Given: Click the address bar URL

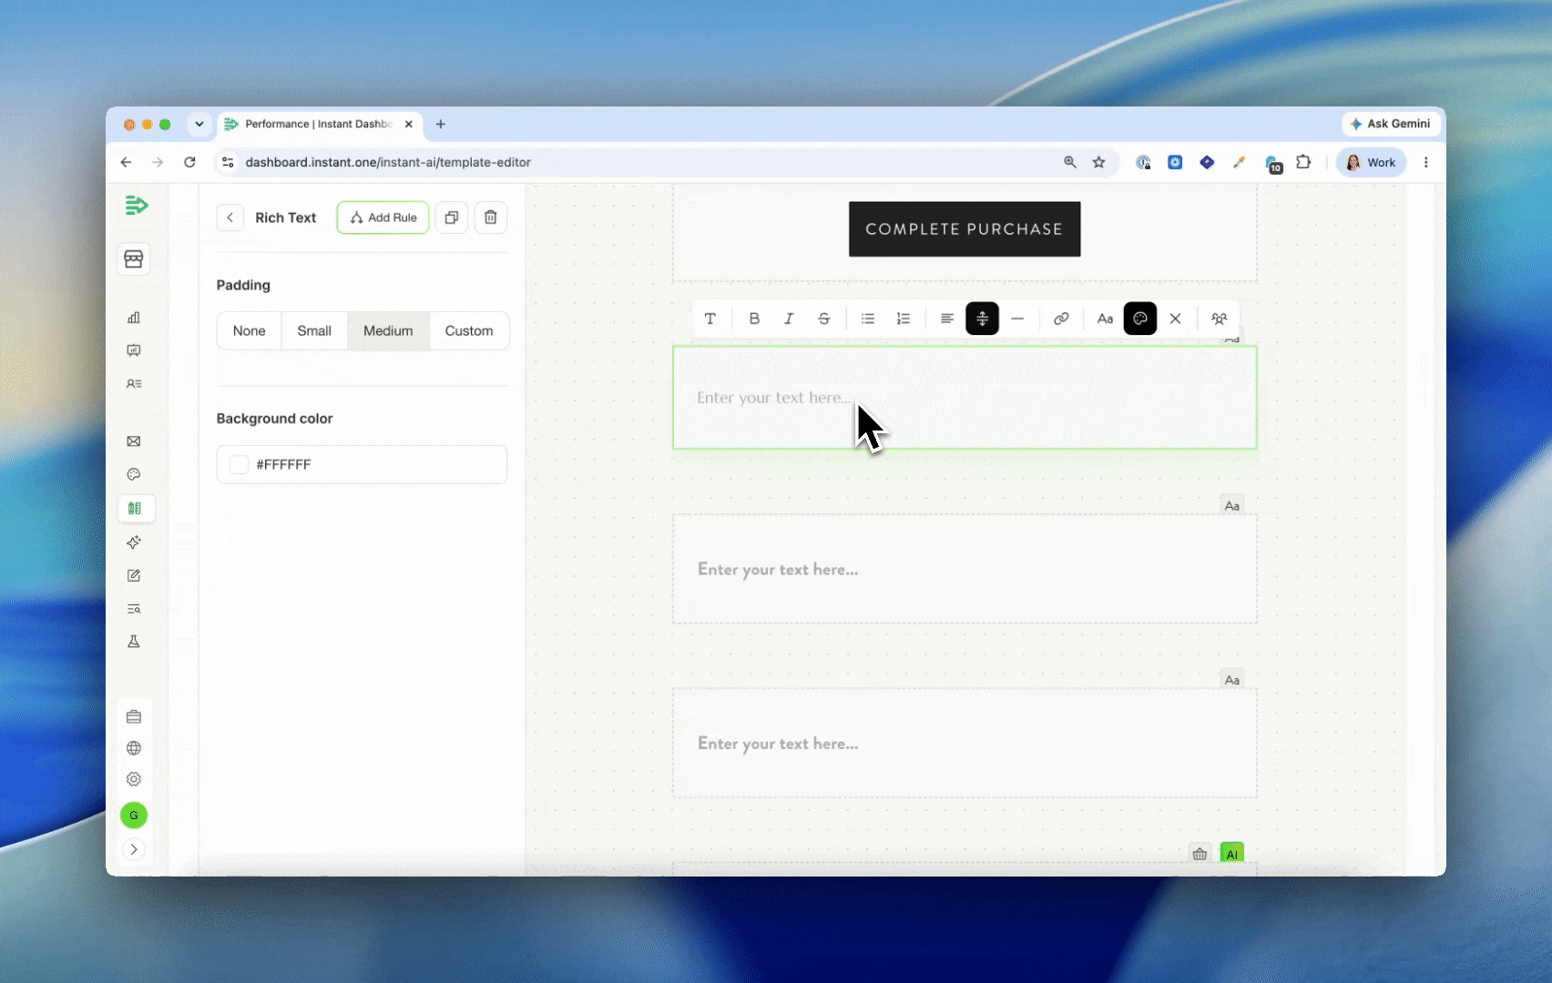Looking at the screenshot, I should (x=388, y=162).
